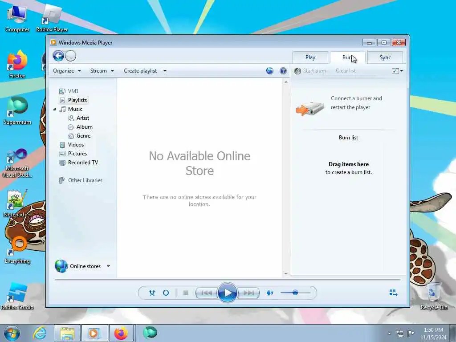Open Firefox from the taskbar
The width and height of the screenshot is (456, 342).
coord(121,333)
